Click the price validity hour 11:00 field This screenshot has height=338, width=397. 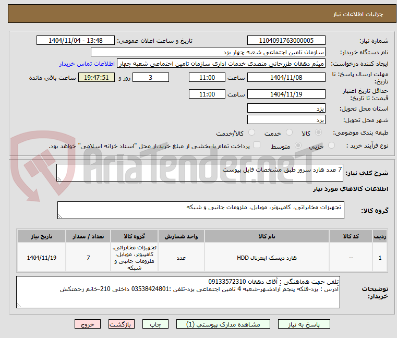tap(207, 94)
